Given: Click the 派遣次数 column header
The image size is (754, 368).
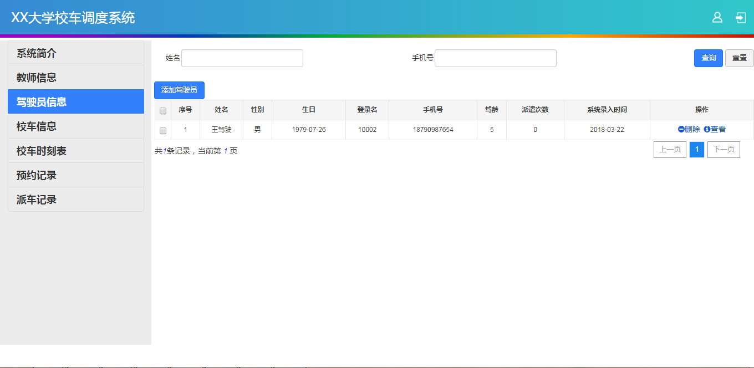Looking at the screenshot, I should (x=535, y=110).
